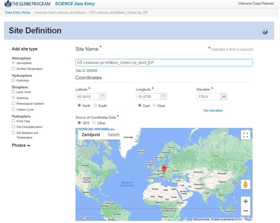Viewport: 280px width, 223px height.
Task: Zoom out with the map minus button
Action: pyautogui.click(x=245, y=211)
